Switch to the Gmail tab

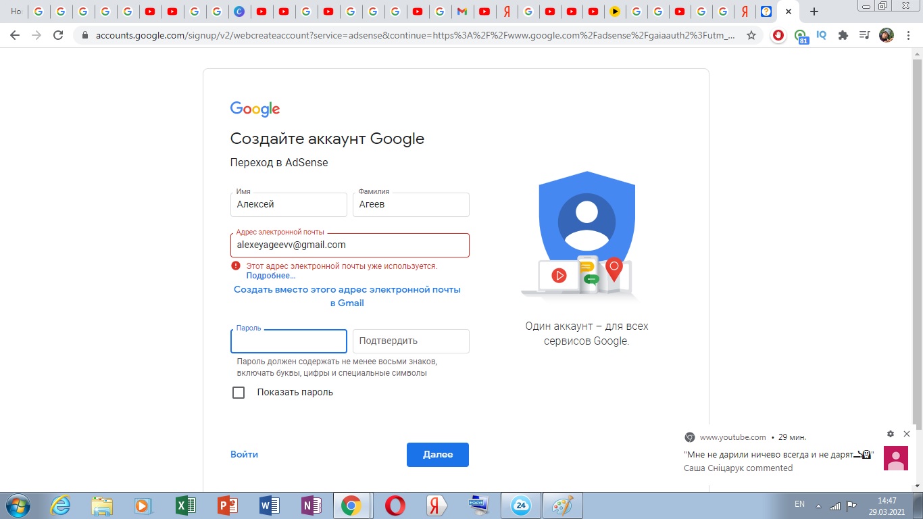point(461,11)
